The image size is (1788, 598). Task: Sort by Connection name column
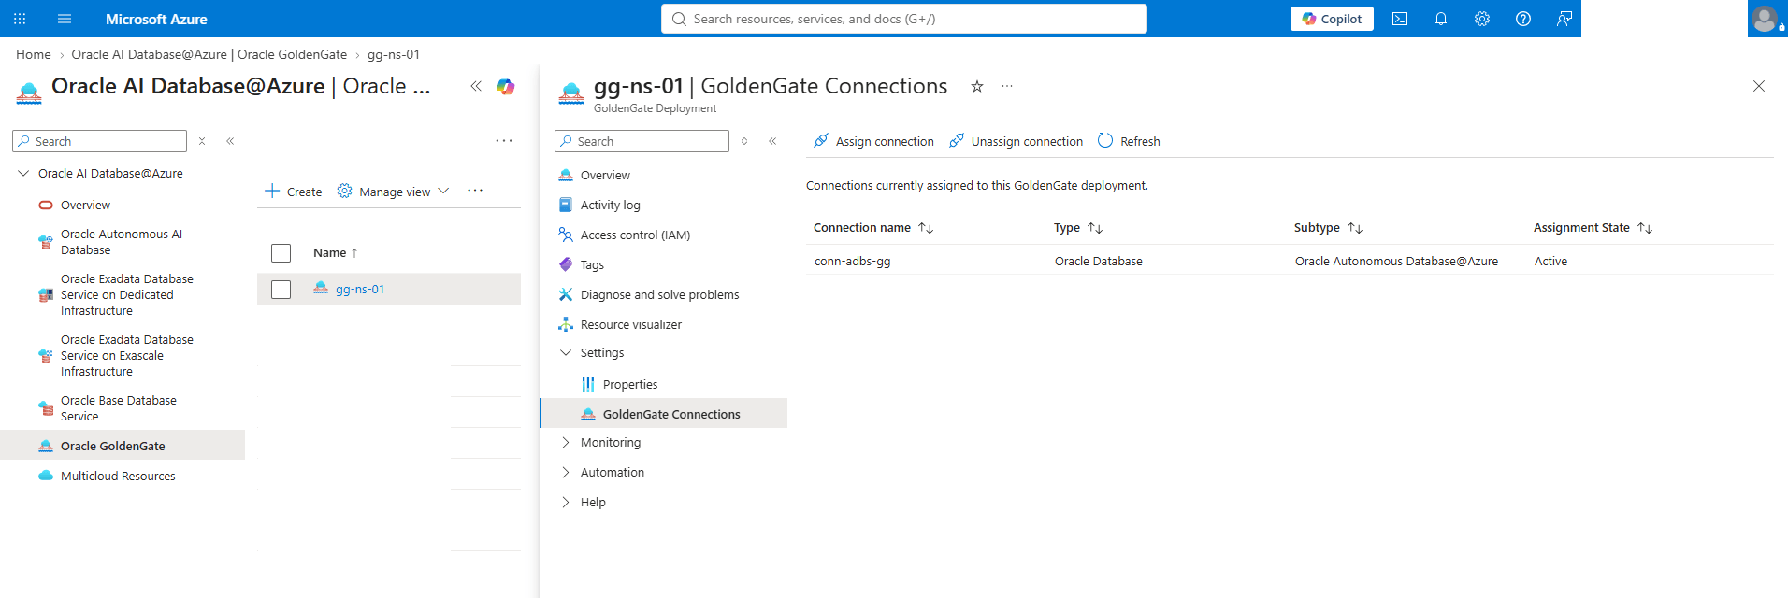873,228
